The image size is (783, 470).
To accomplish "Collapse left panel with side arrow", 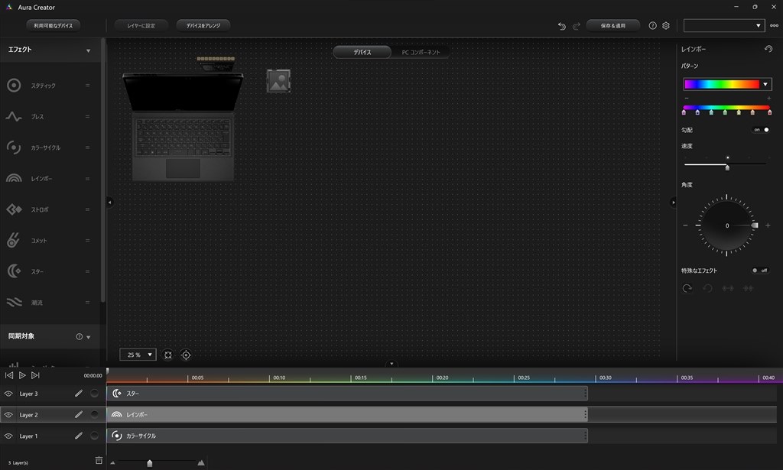I will [x=110, y=202].
